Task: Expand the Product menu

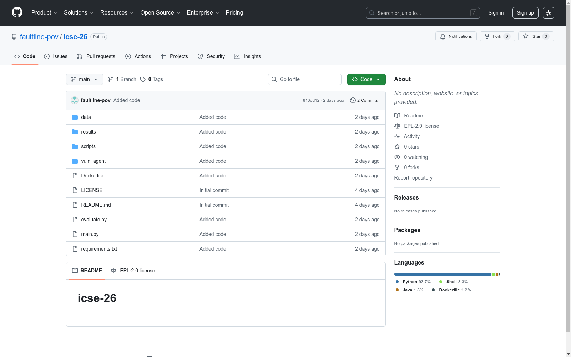Action: tap(44, 12)
